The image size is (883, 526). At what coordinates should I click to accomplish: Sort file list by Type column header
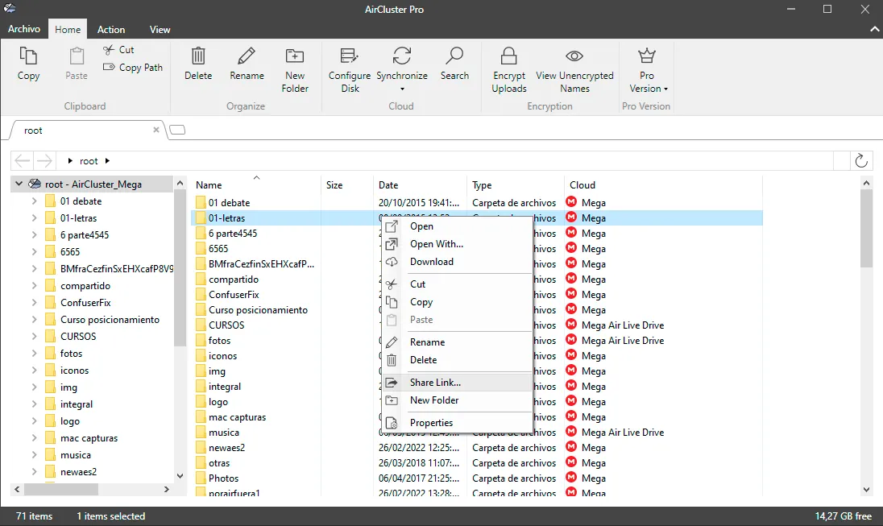point(516,184)
